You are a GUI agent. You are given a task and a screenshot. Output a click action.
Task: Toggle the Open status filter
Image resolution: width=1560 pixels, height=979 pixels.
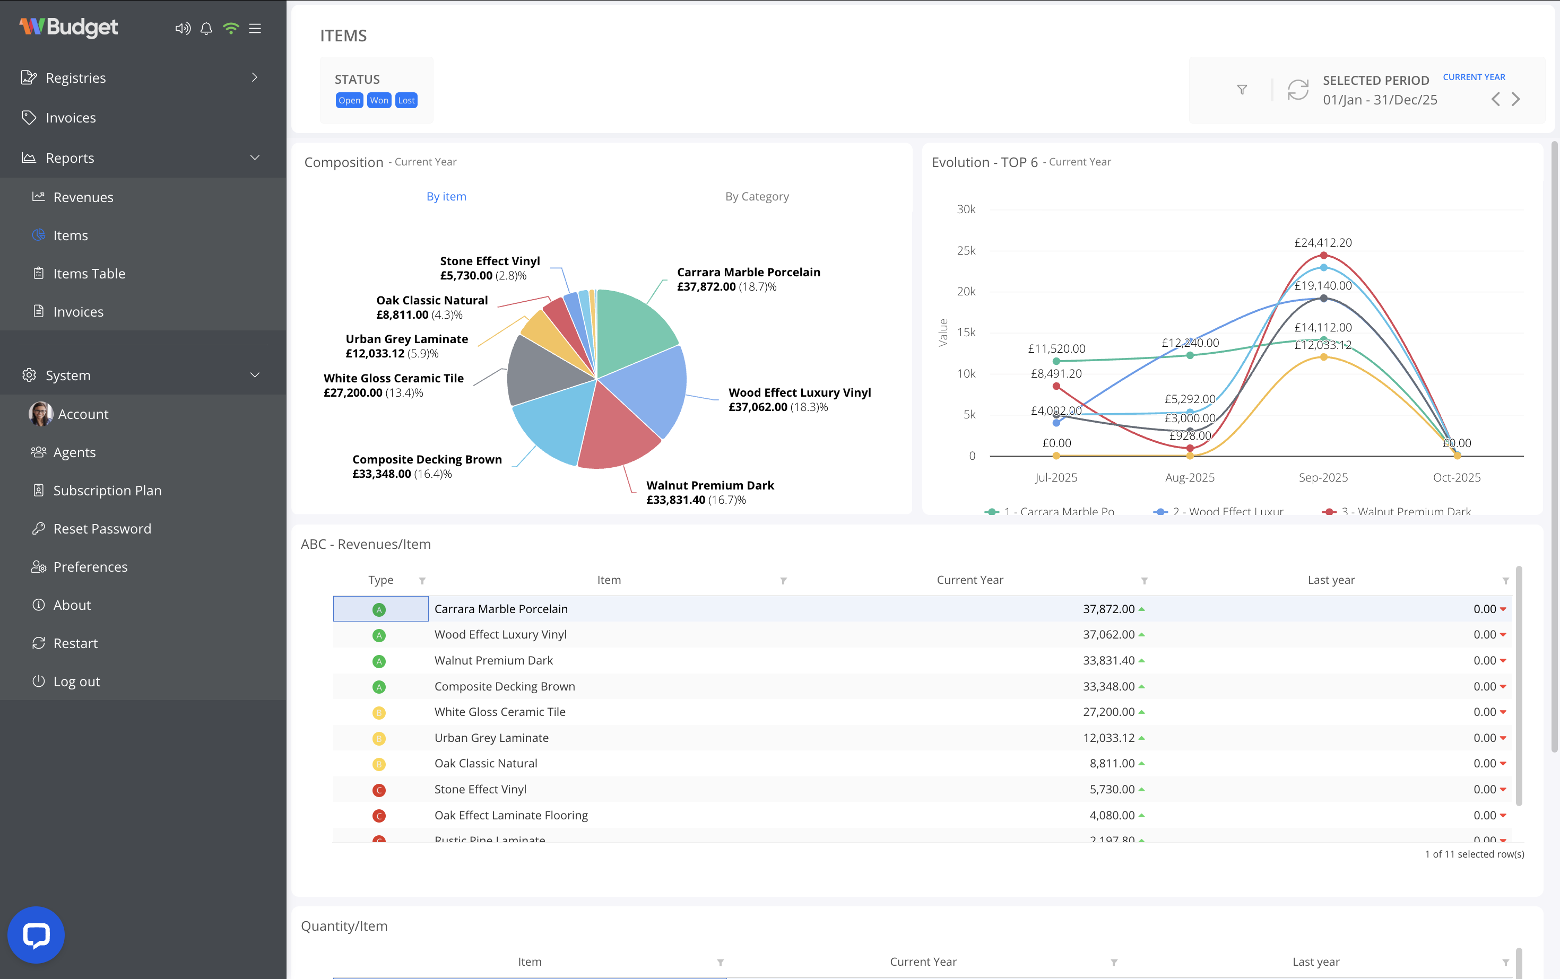(349, 100)
